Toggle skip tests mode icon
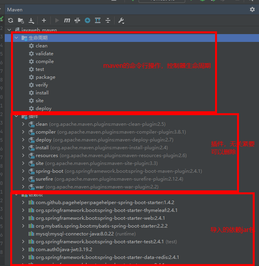This screenshot has width=259, height=266. 77,20
